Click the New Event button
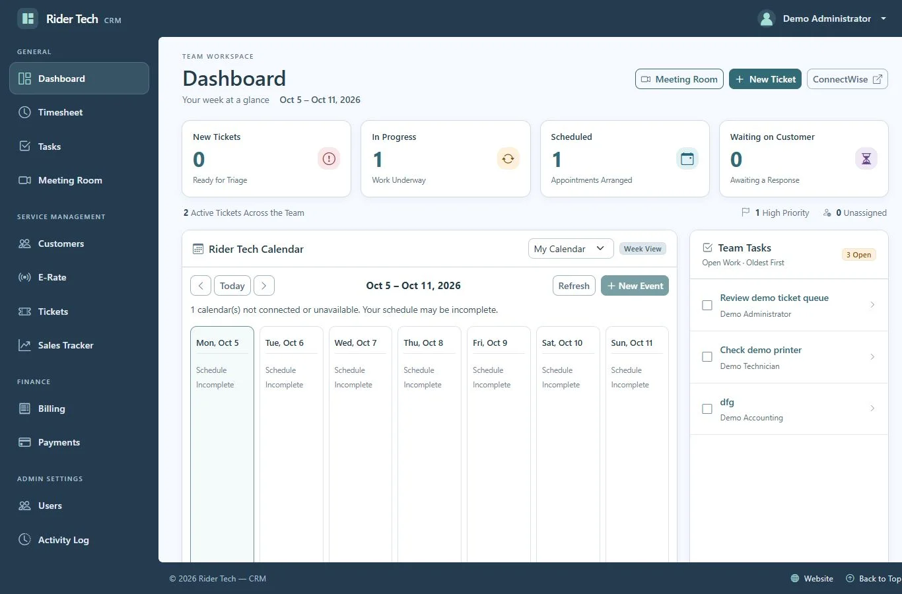Image resolution: width=902 pixels, height=594 pixels. [x=635, y=286]
